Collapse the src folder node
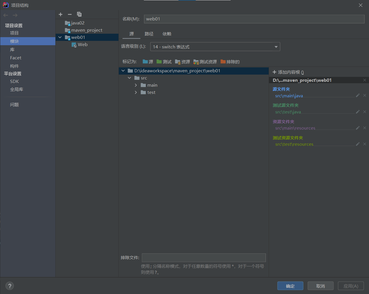This screenshot has width=369, height=294. pyautogui.click(x=129, y=78)
